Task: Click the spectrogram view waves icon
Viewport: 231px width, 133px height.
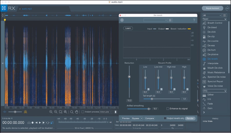Action: click(x=25, y=112)
